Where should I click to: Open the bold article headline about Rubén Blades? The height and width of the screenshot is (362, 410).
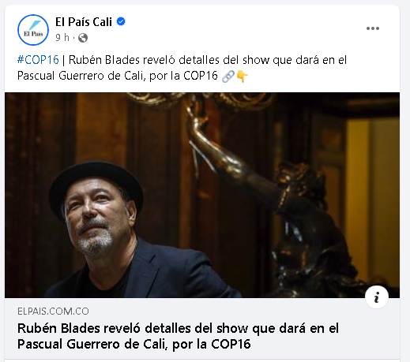(178, 336)
